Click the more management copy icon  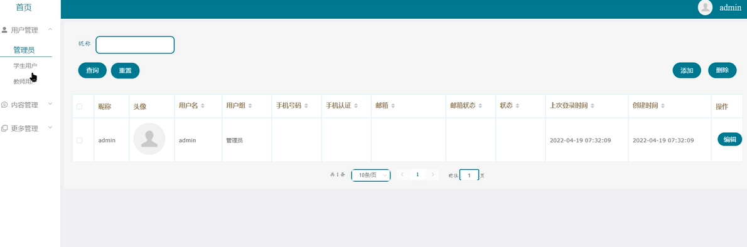click(5, 128)
